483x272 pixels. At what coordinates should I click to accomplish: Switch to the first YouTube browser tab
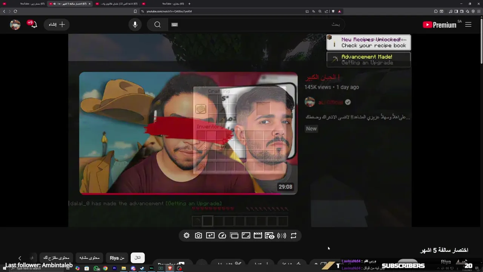23,4
